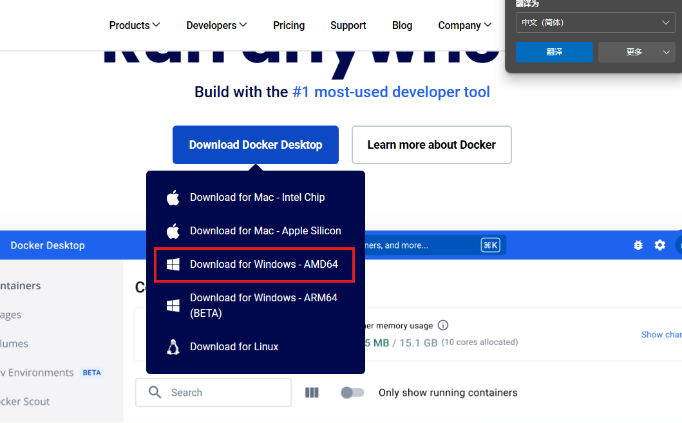Click the (10 cores allocated) text
The height and width of the screenshot is (423, 682).
tap(480, 342)
